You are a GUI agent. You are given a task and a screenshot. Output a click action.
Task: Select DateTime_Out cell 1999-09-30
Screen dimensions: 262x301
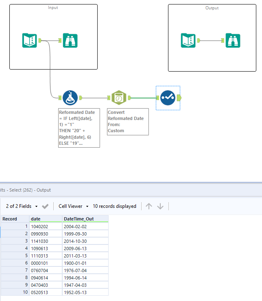pyautogui.click(x=85, y=234)
